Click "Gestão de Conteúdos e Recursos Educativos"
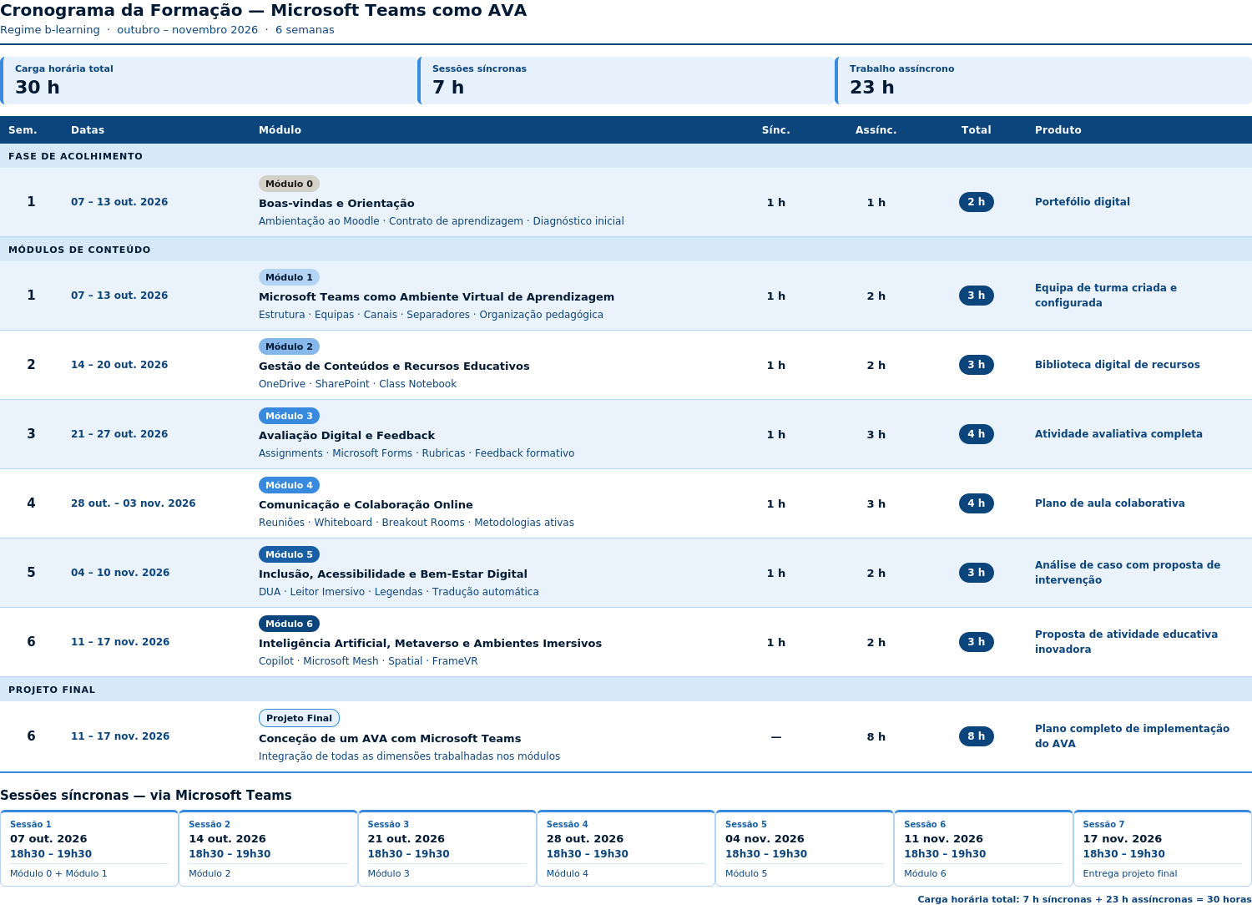The image size is (1252, 905). click(394, 367)
